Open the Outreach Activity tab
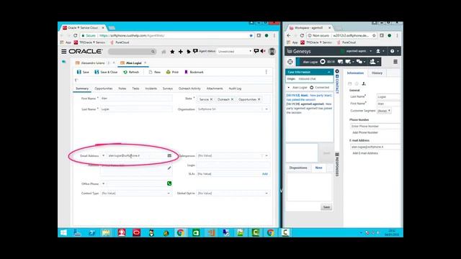 pos(189,88)
